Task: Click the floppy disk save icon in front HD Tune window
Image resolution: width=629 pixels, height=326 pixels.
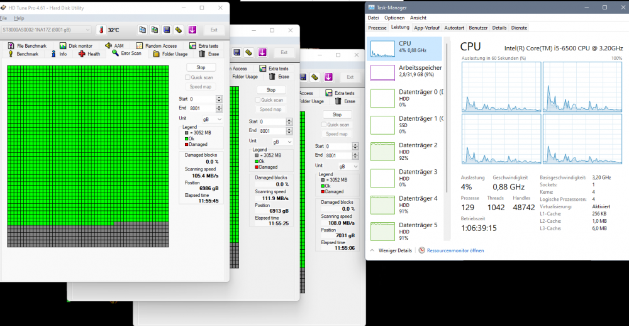Action: point(167,30)
